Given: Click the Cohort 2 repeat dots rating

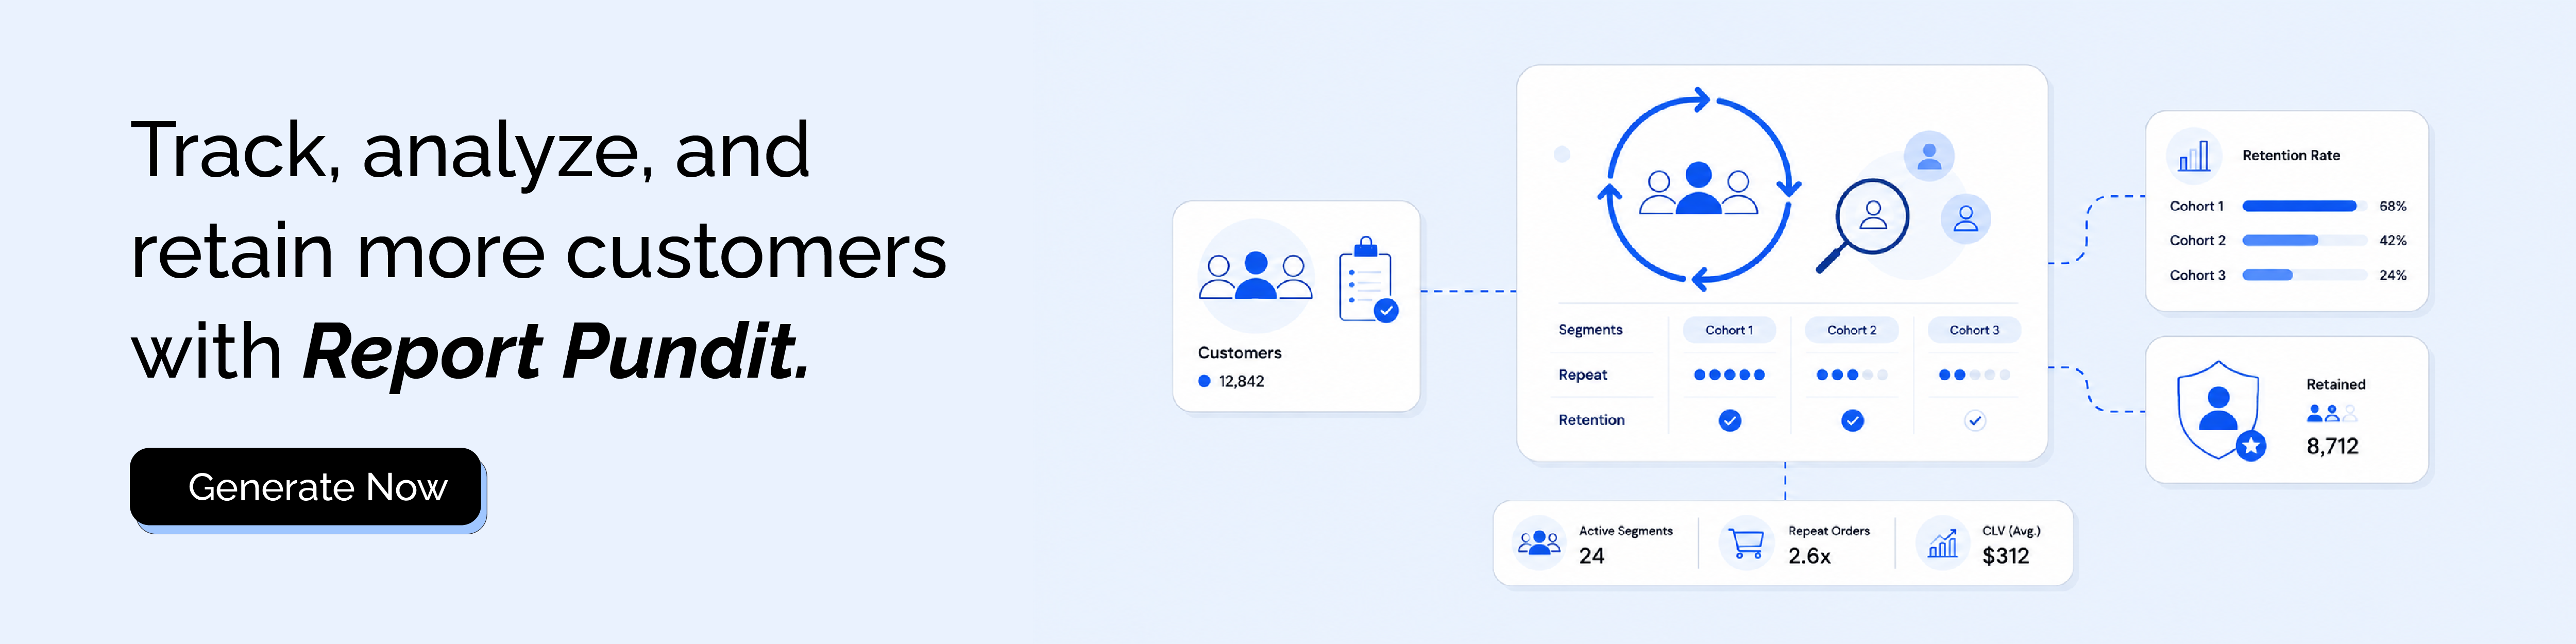Looking at the screenshot, I should pos(1852,375).
